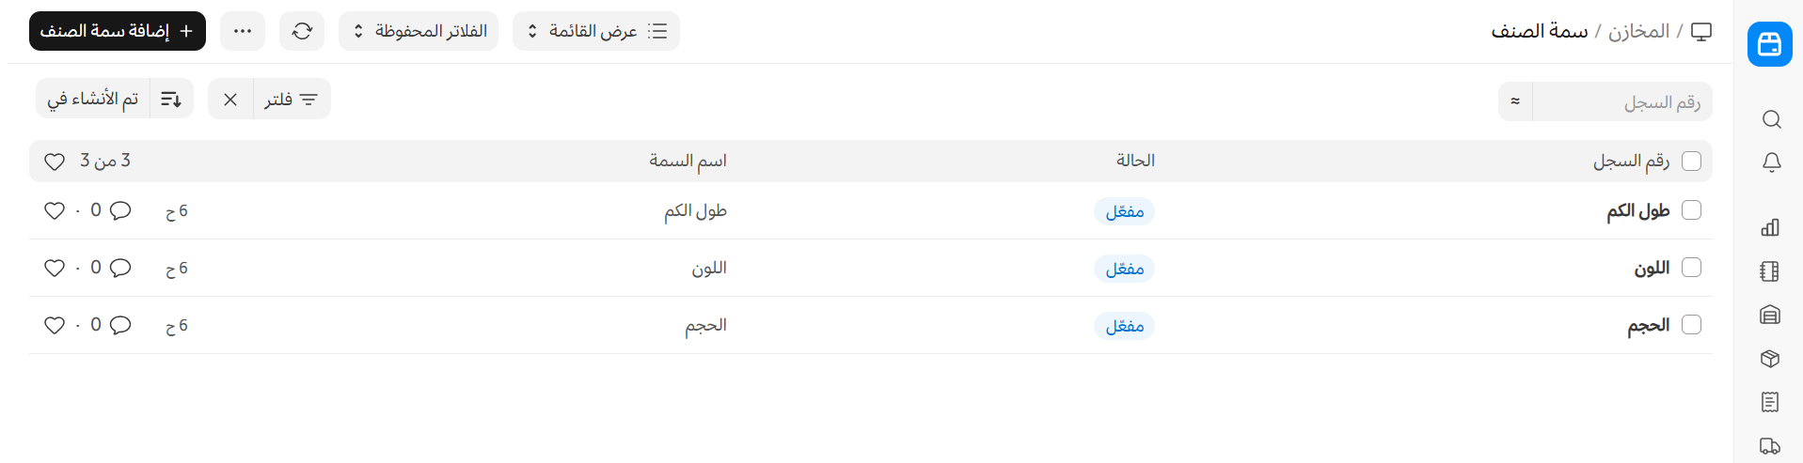This screenshot has height=463, width=1803.
Task: Open the three-dots more options menu
Action: [243, 31]
